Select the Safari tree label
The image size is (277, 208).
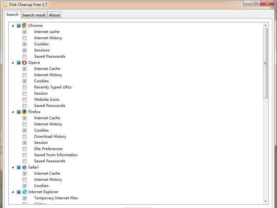33,167
